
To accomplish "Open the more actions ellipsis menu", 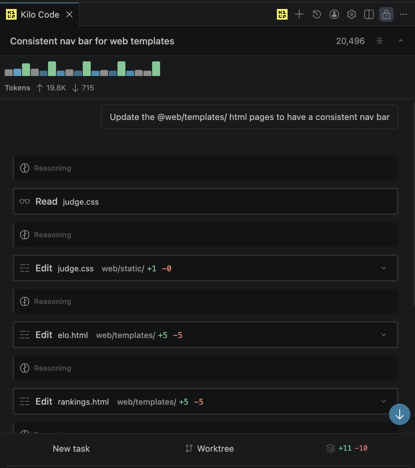I will point(404,14).
